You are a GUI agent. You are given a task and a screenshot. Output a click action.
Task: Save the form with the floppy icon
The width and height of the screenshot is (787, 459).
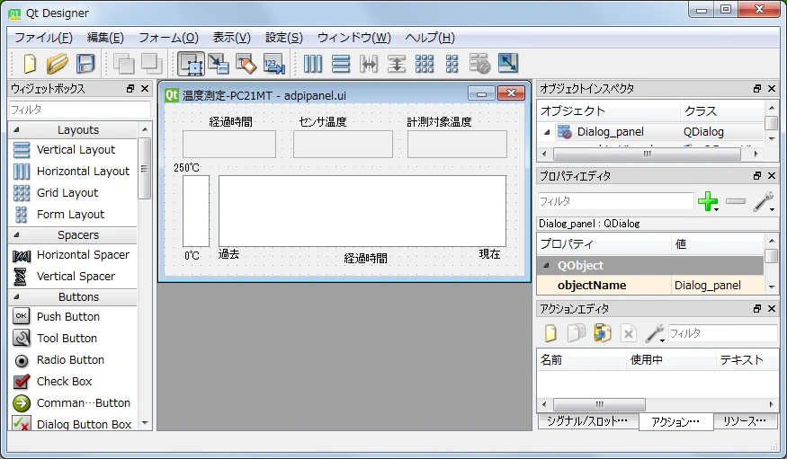coord(85,64)
